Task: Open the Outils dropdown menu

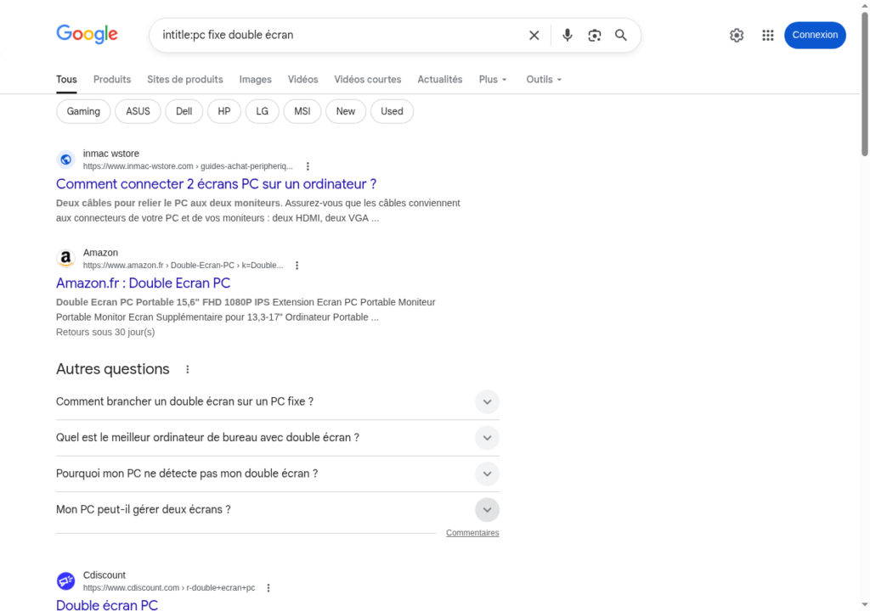Action: (x=544, y=79)
